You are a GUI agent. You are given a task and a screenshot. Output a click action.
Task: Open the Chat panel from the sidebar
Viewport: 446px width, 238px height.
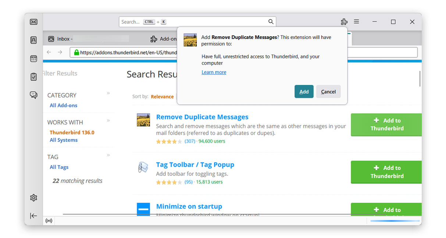point(33,95)
